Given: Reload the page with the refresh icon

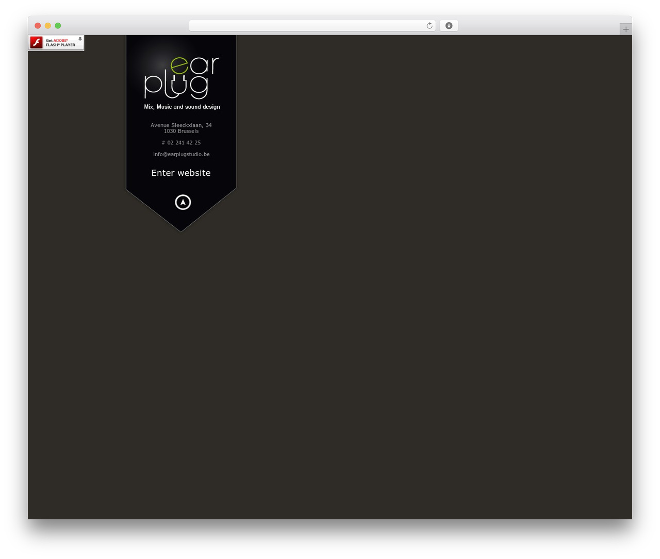Looking at the screenshot, I should pos(429,26).
